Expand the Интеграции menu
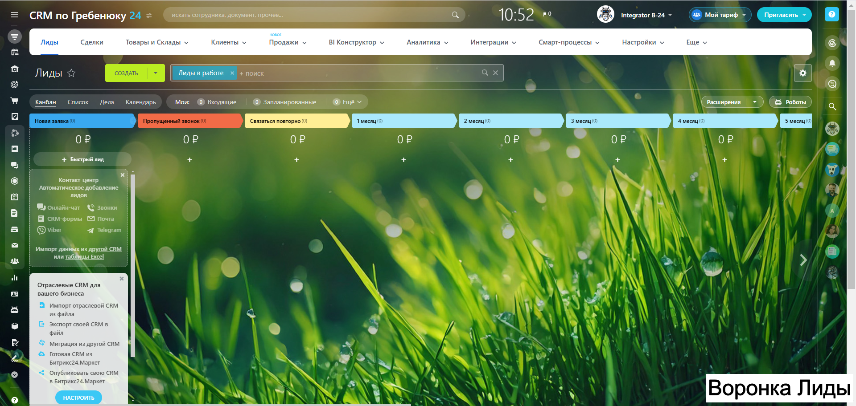856x406 pixels. pos(493,42)
